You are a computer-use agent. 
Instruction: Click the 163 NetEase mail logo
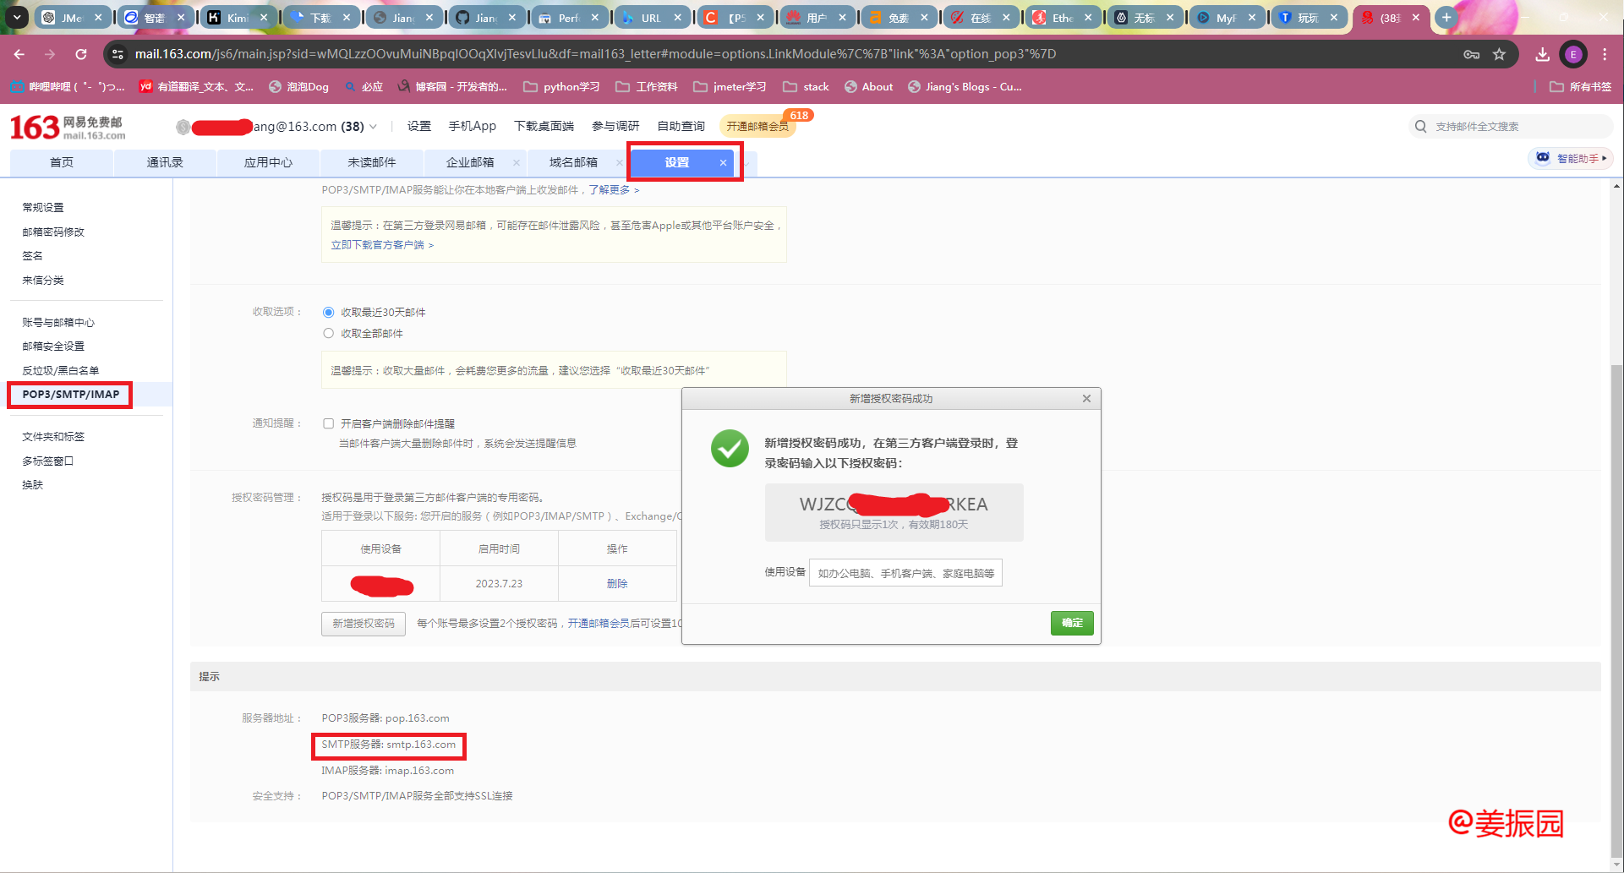click(x=68, y=128)
